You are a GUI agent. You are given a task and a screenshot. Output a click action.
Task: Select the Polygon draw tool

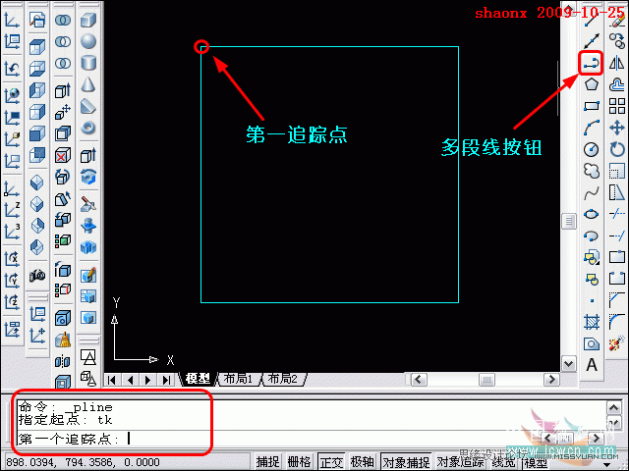click(592, 84)
